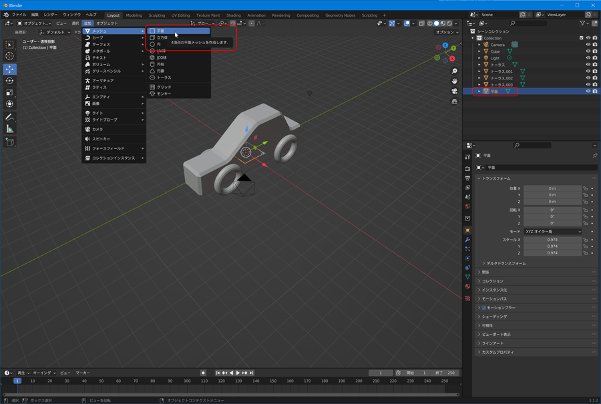Enable the モーションブラー checkbox
Screen dimensions: 601x404
coord(484,308)
